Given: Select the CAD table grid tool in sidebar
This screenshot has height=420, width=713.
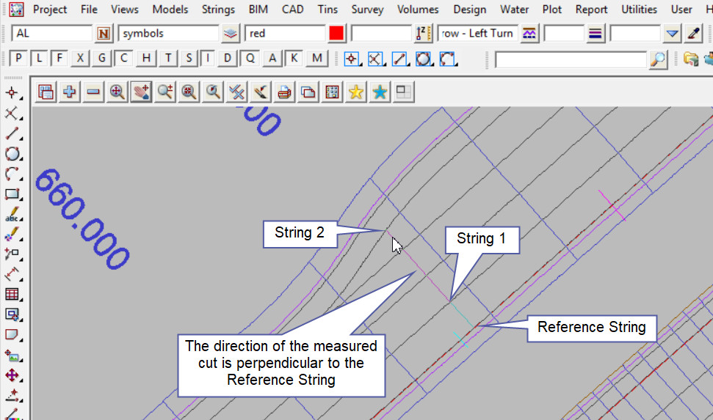Looking at the screenshot, I should coord(12,294).
